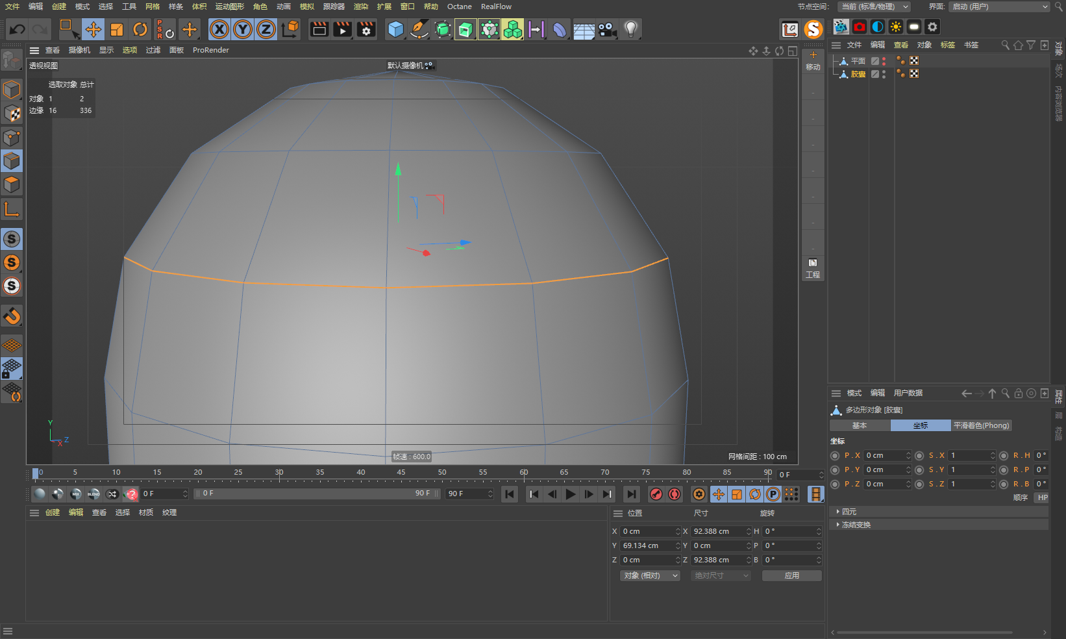This screenshot has height=639, width=1066.
Task: Open the subdivision surface generator icon
Action: click(443, 29)
